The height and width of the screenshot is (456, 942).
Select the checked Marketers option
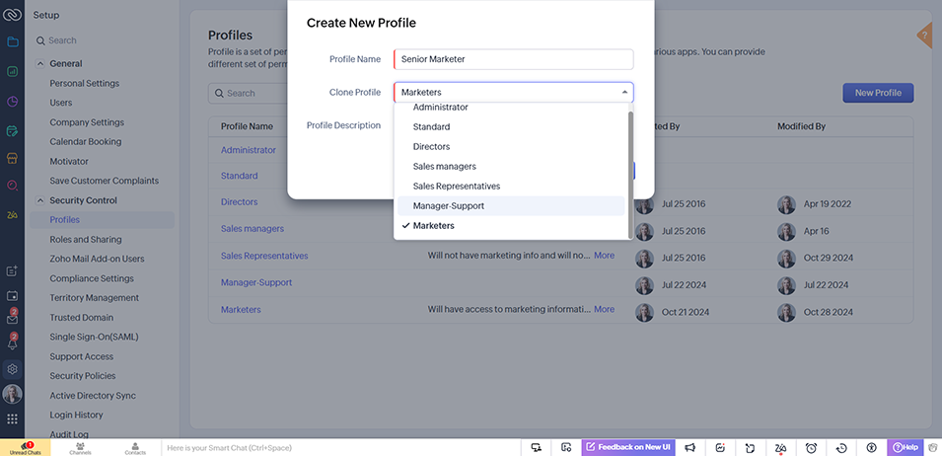point(511,225)
